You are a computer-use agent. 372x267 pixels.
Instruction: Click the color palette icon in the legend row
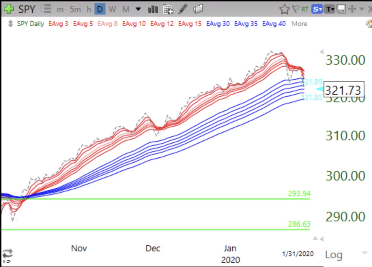click(369, 24)
